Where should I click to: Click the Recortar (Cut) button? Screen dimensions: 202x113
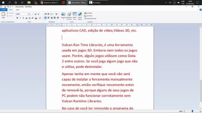click(x=10, y=13)
